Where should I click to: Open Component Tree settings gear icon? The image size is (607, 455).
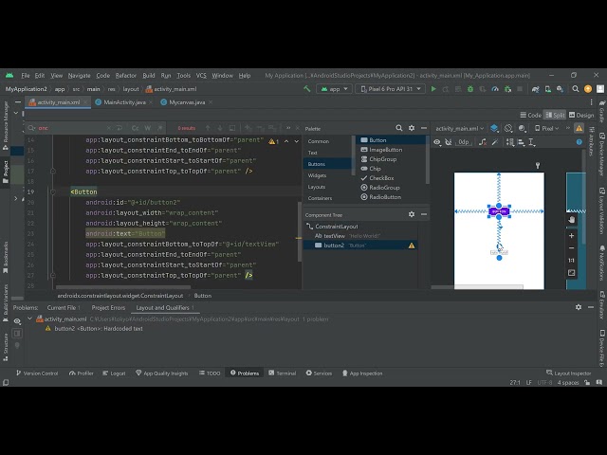pos(412,214)
